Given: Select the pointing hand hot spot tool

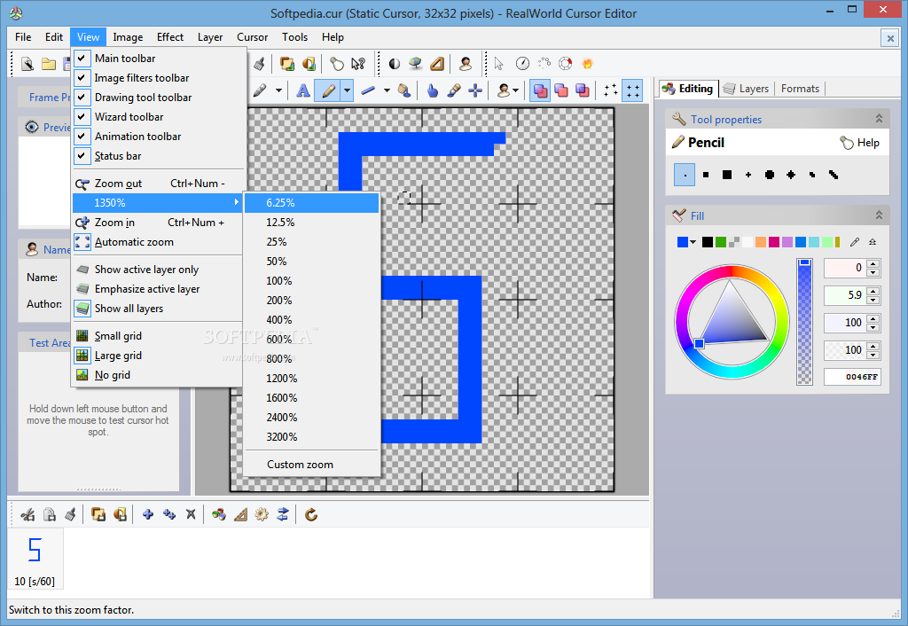Looking at the screenshot, I should [x=432, y=91].
